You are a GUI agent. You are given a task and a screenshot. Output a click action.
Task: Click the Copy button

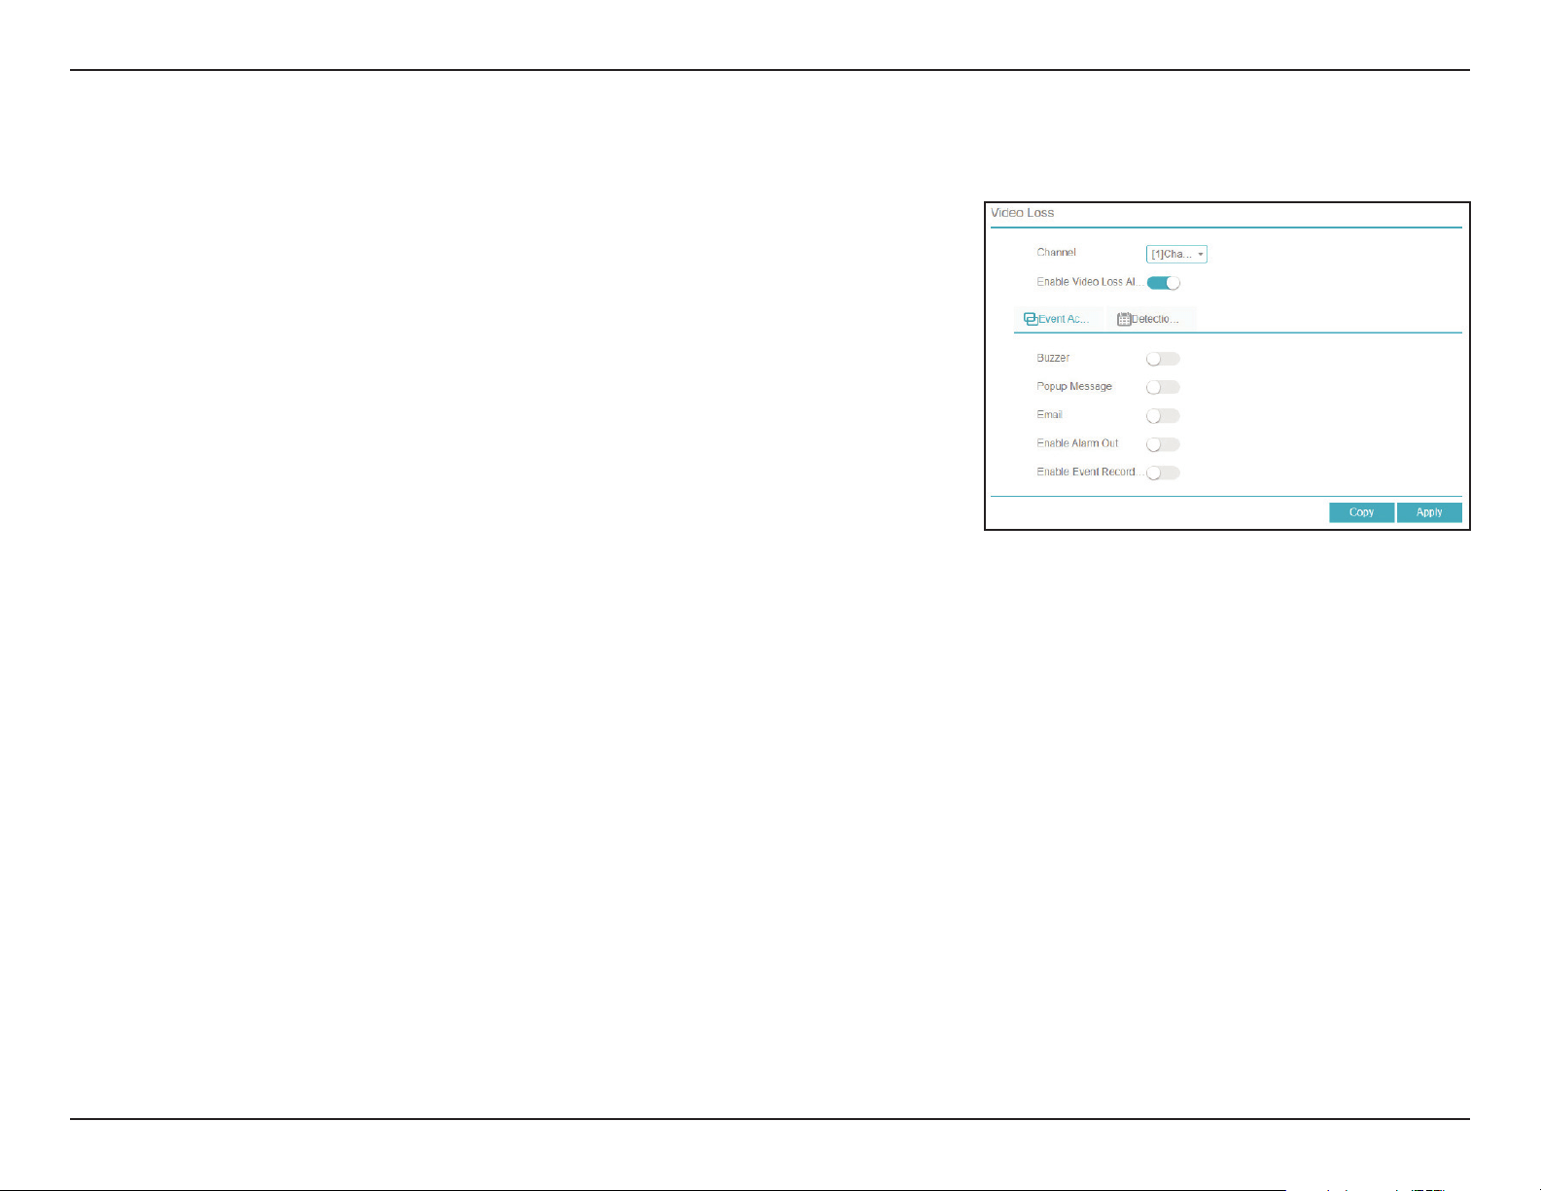pos(1361,512)
